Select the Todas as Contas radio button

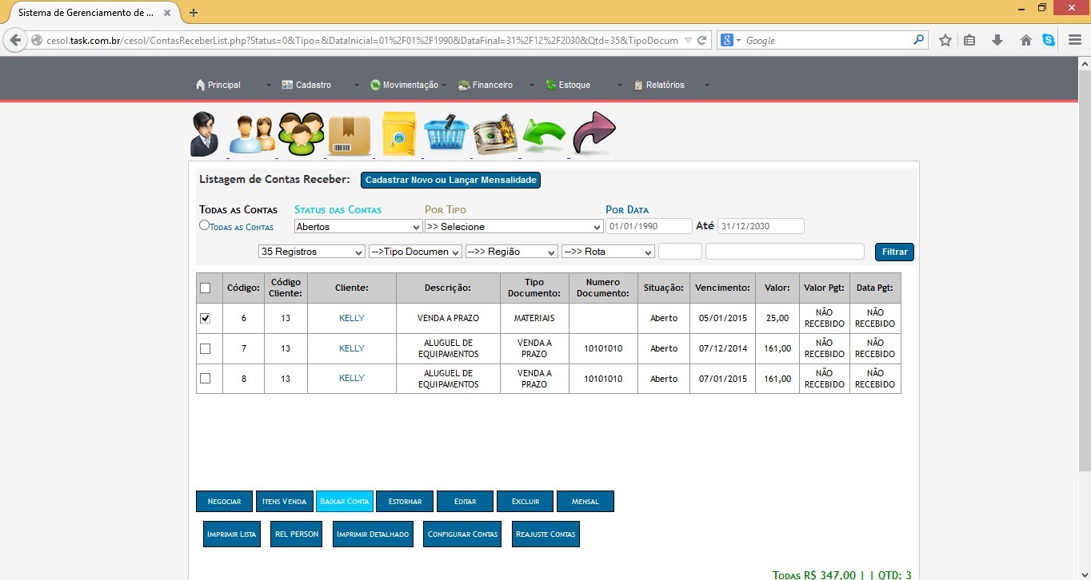[x=204, y=226]
